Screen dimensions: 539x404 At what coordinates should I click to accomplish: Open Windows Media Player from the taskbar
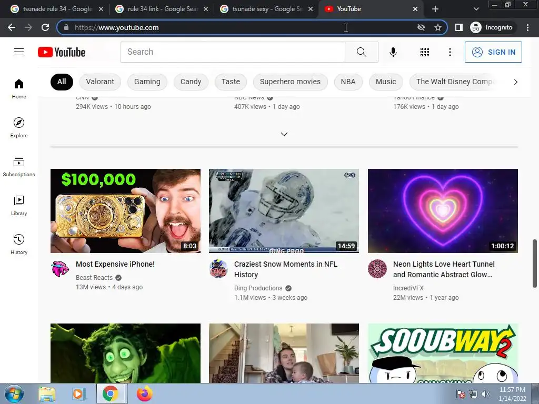point(78,394)
